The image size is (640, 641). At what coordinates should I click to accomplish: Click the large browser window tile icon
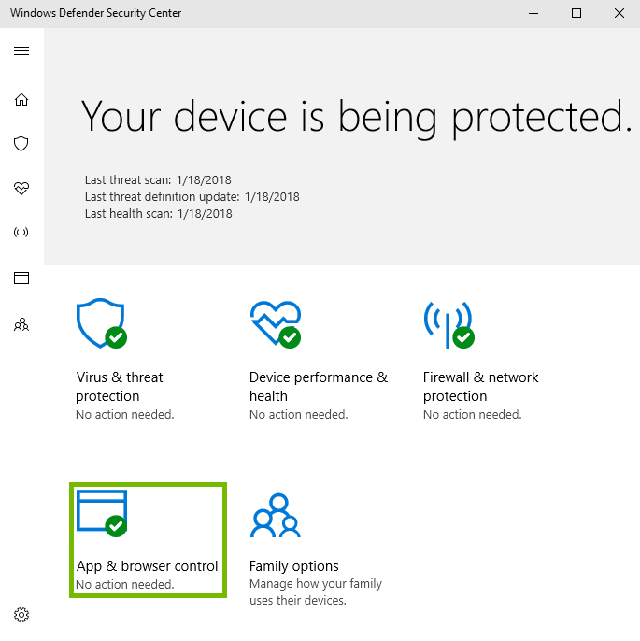pos(102,513)
